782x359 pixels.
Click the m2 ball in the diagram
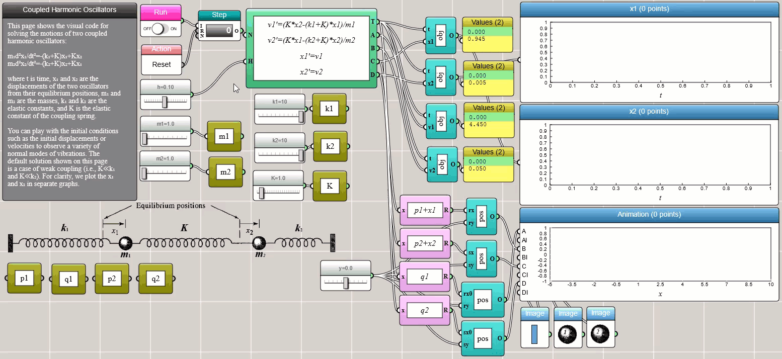pos(259,243)
